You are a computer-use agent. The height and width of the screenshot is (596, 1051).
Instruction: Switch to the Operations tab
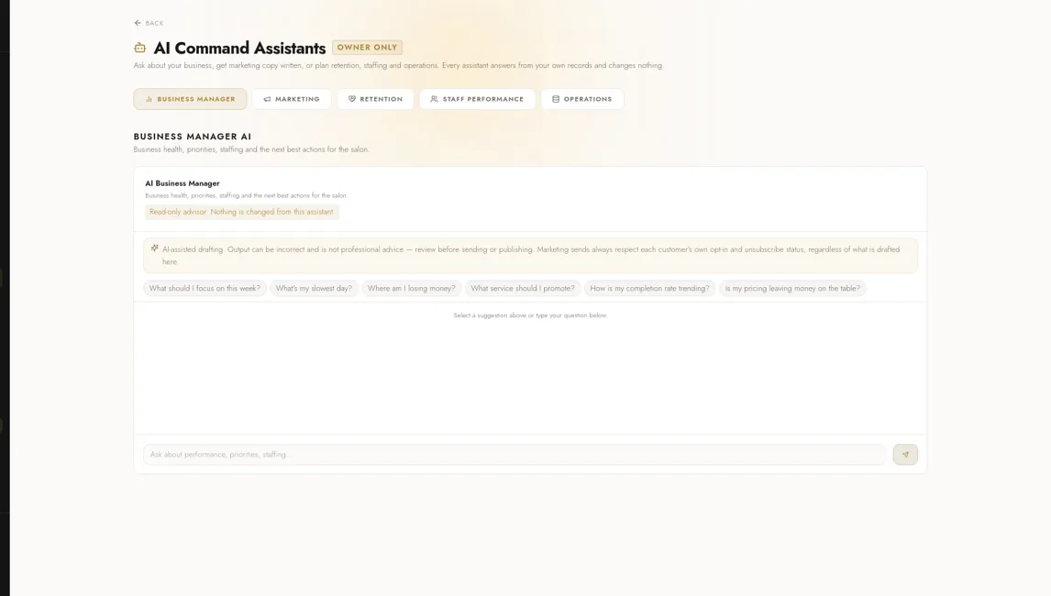[581, 99]
